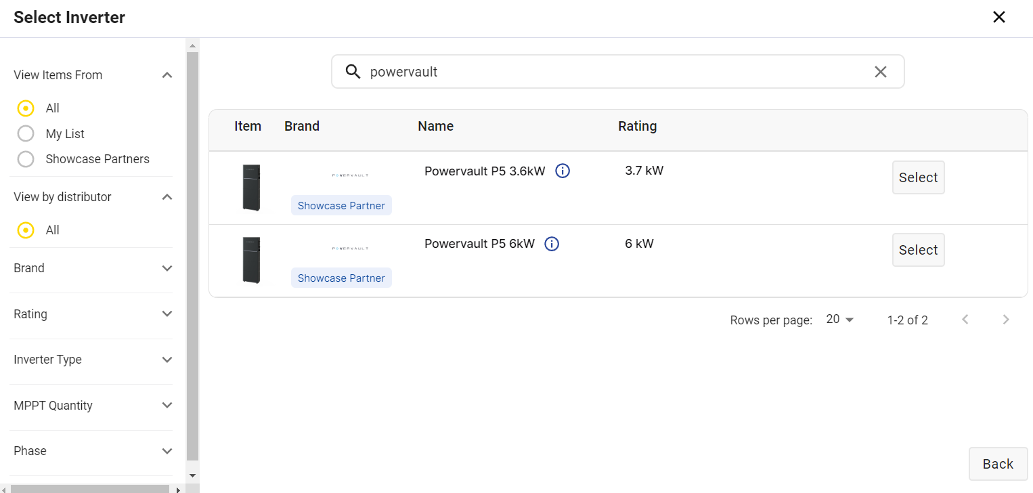Click the 6 kW rating value
The width and height of the screenshot is (1033, 493).
(x=639, y=244)
